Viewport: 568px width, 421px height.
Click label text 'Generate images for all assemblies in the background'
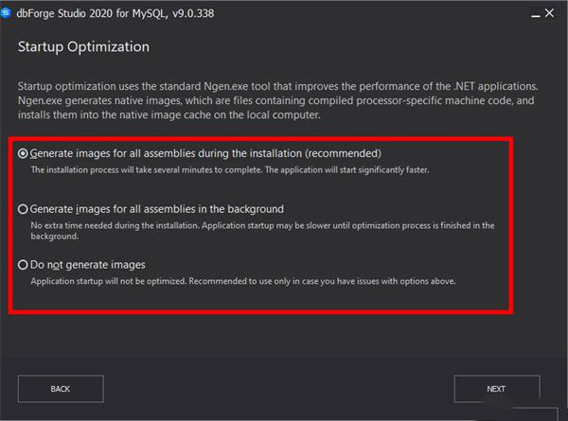(x=157, y=209)
